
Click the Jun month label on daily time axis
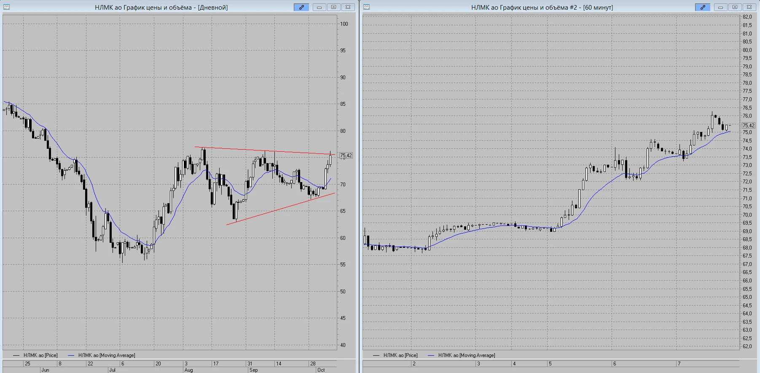[45, 370]
